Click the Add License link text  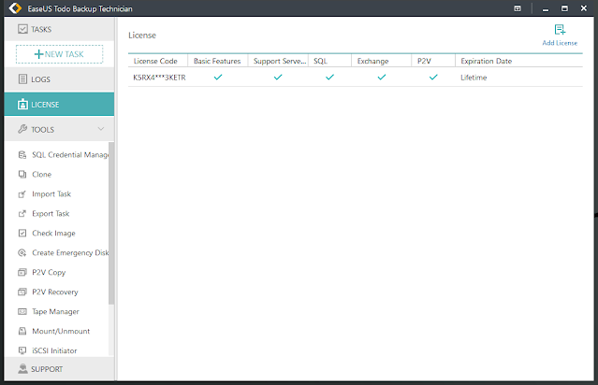(x=560, y=43)
